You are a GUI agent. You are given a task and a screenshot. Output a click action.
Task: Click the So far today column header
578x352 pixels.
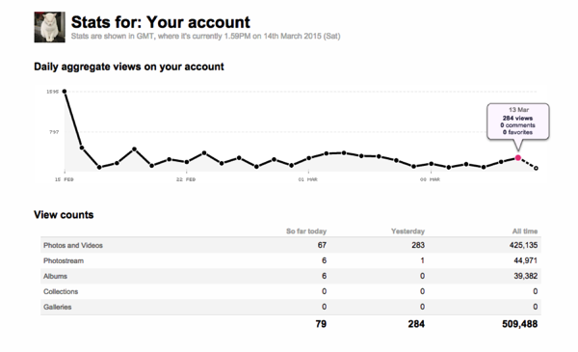click(x=306, y=231)
